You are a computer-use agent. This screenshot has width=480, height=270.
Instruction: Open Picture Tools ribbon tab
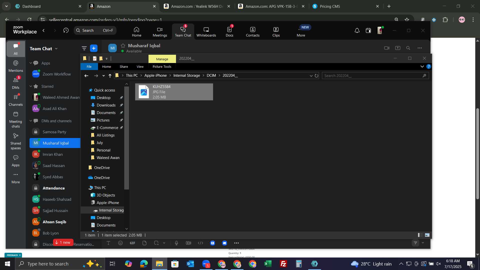[x=162, y=66]
